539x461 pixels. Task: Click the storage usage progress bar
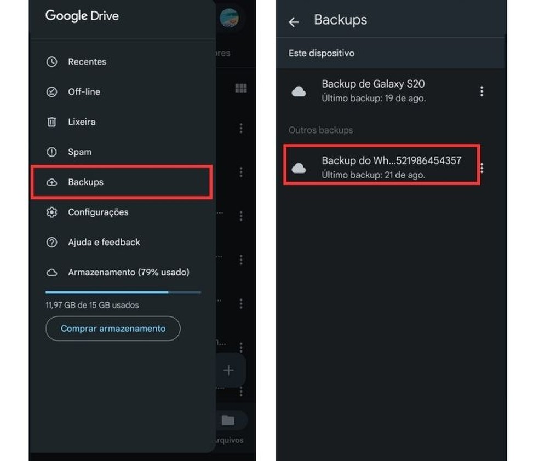pos(123,292)
